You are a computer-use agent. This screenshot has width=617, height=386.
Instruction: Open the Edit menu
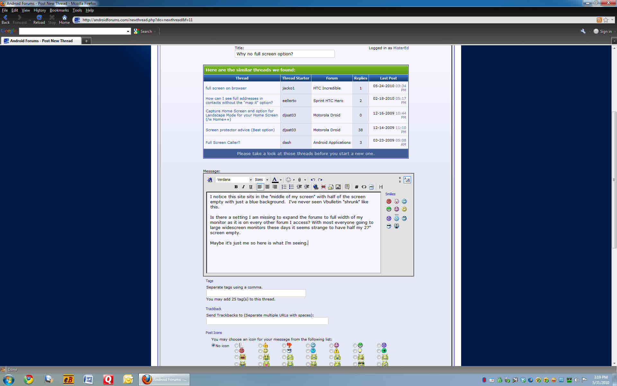pyautogui.click(x=15, y=10)
